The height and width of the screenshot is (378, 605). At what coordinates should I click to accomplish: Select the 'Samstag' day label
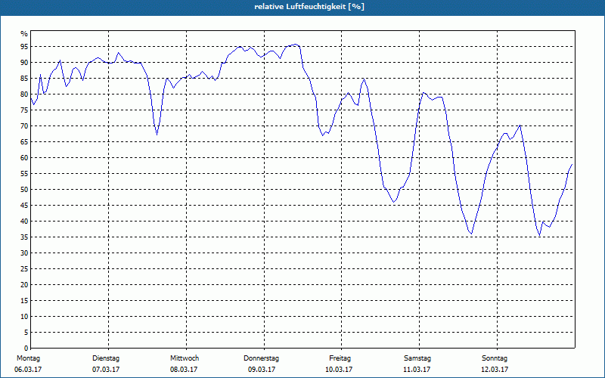click(417, 358)
